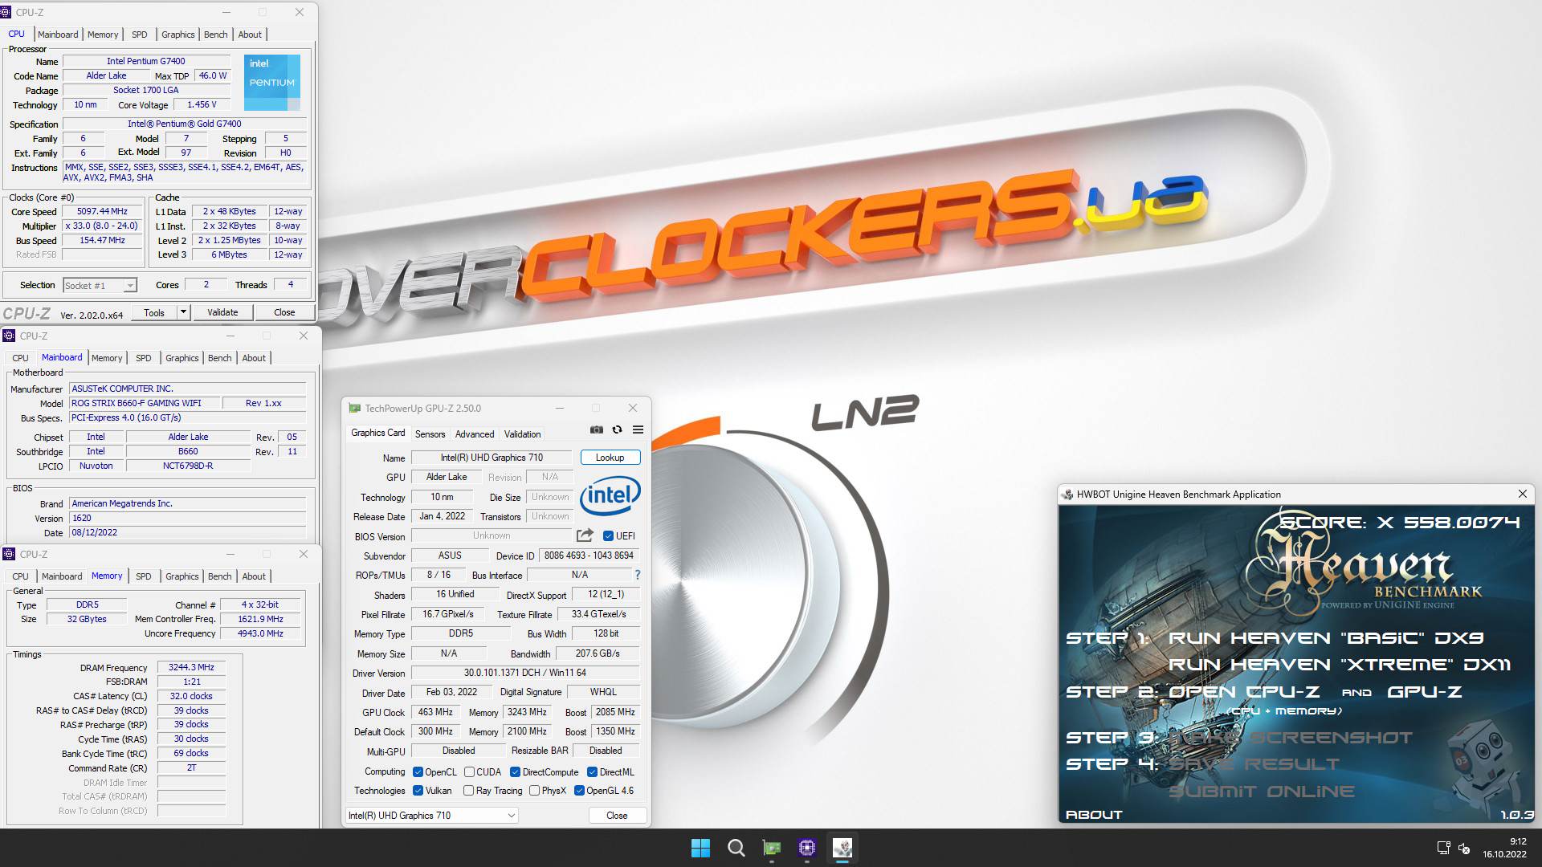Click Save Result in HWBOT Heaven

point(1254,764)
